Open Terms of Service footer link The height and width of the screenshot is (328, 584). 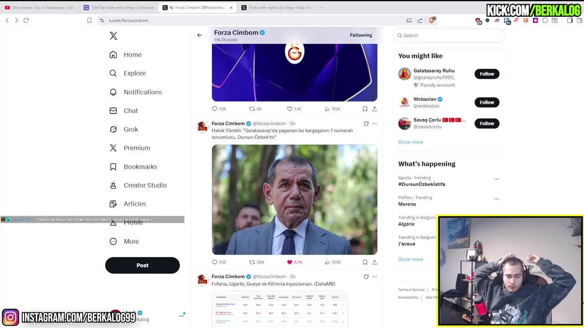pyautogui.click(x=411, y=290)
